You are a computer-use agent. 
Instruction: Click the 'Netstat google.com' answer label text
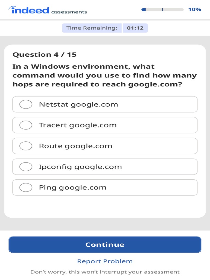[x=78, y=104]
